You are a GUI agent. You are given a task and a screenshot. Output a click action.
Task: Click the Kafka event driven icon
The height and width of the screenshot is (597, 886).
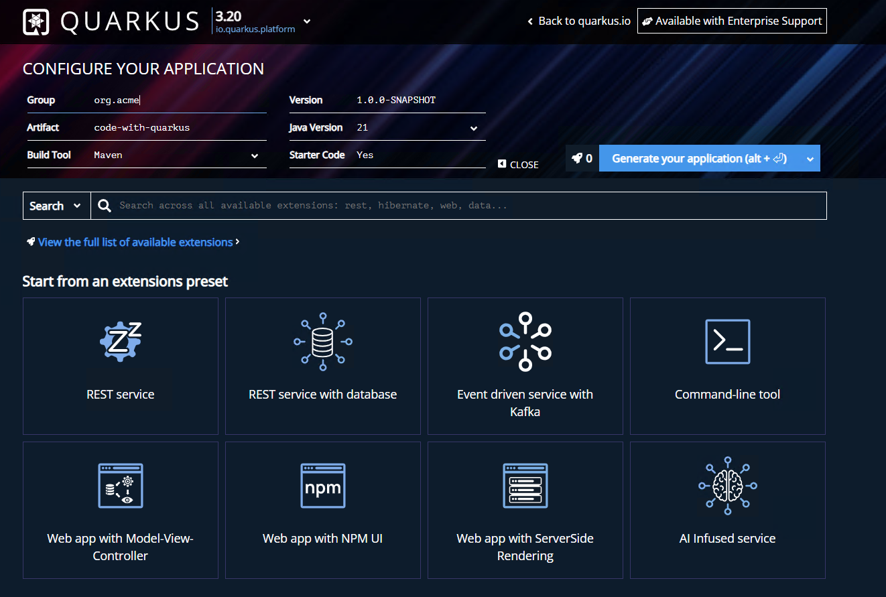pos(525,342)
